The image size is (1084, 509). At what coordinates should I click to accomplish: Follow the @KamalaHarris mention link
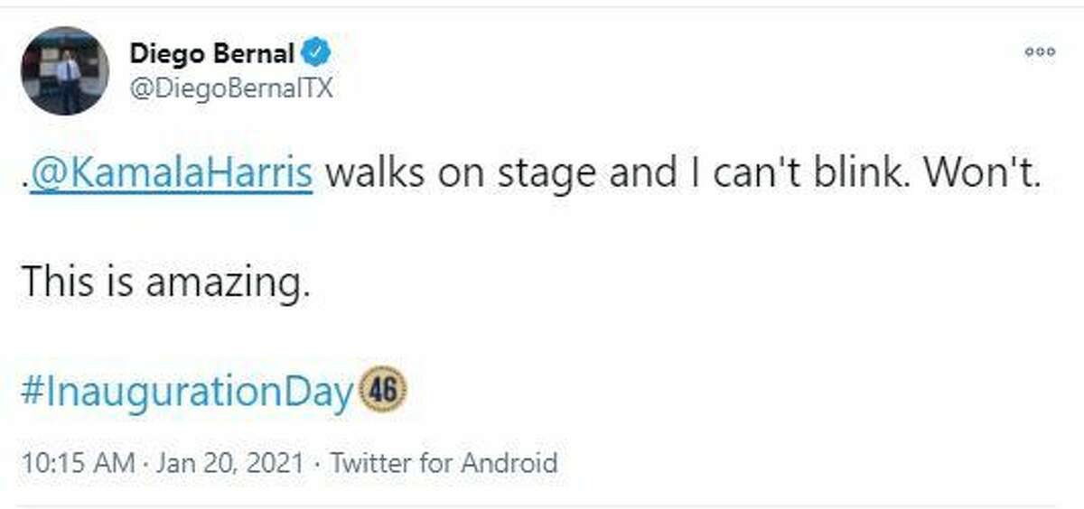click(172, 173)
